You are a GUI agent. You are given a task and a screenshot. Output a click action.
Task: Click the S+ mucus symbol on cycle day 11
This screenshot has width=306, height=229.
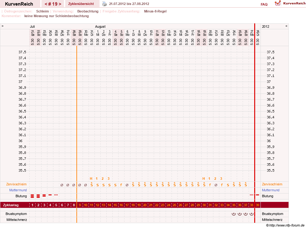(91, 184)
